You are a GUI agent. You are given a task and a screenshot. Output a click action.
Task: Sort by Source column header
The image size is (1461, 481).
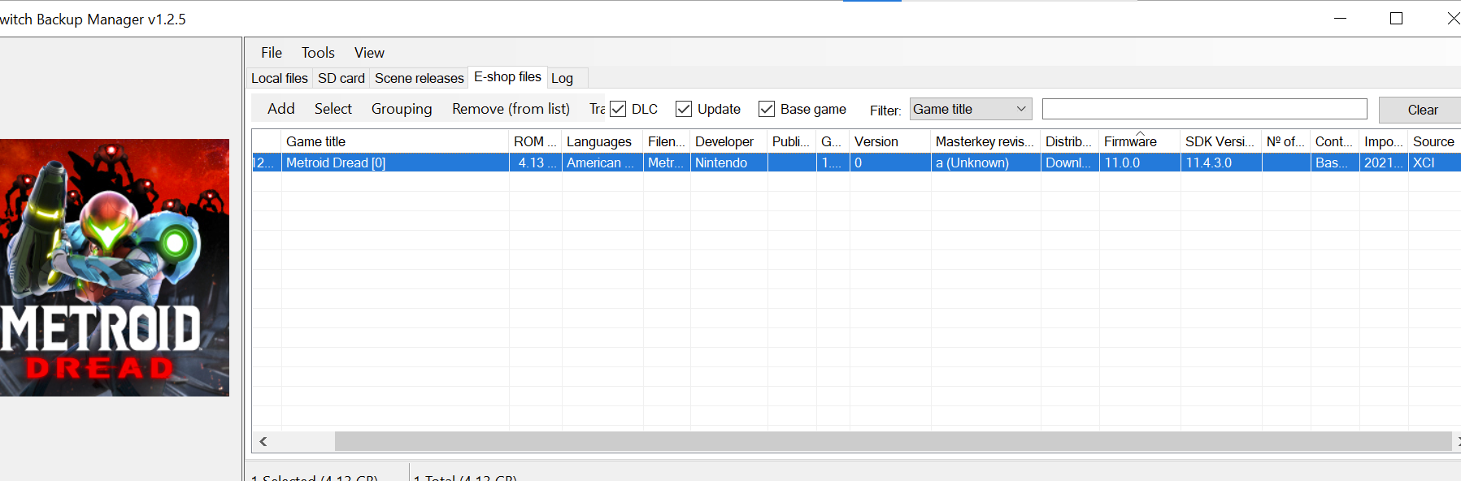pyautogui.click(x=1434, y=141)
